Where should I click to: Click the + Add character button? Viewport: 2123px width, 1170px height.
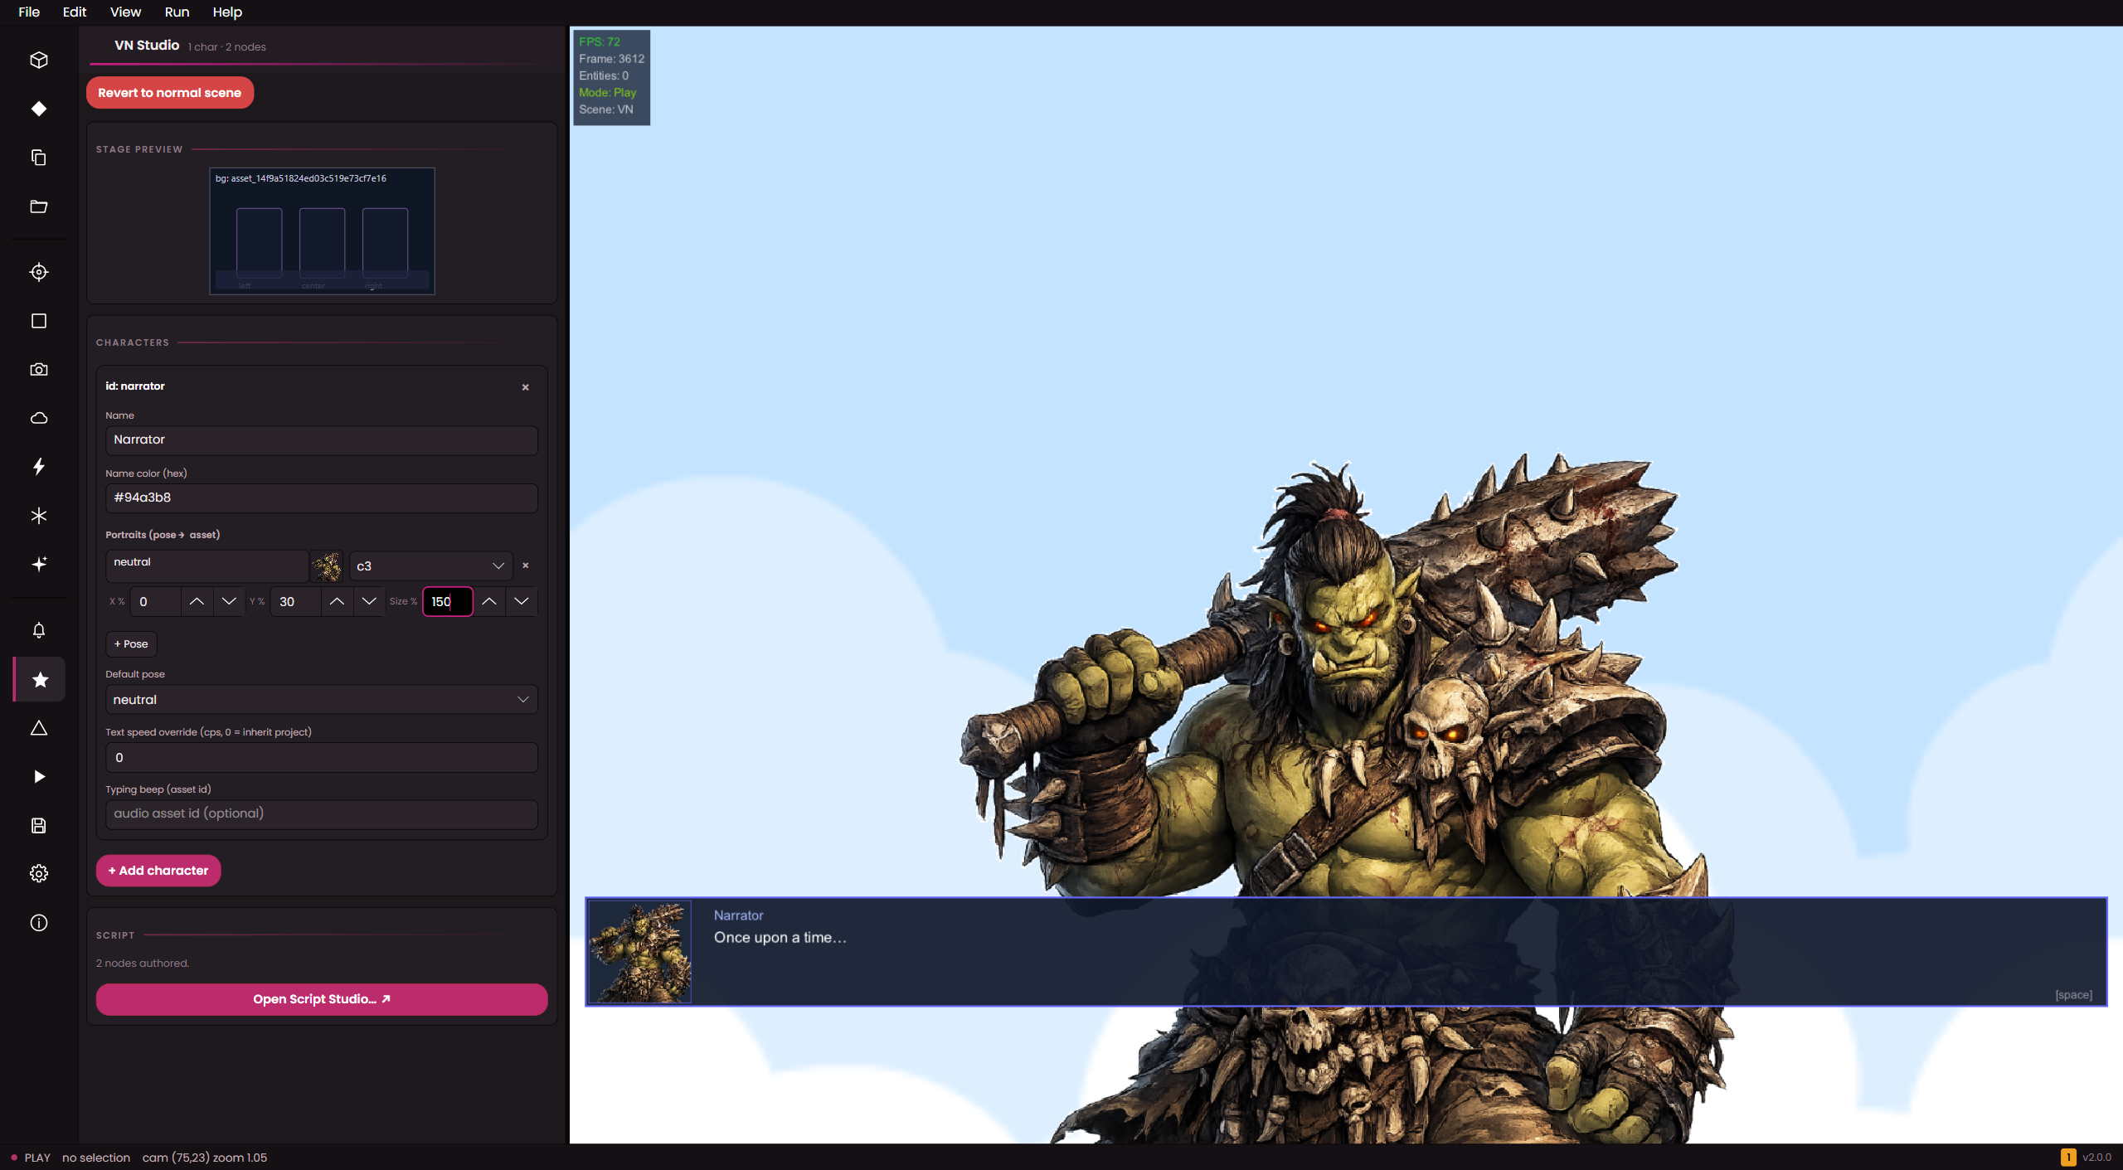pos(158,871)
